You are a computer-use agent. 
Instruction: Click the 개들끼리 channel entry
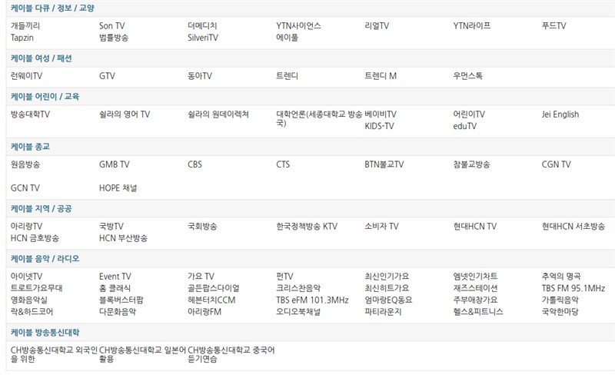tap(25, 26)
